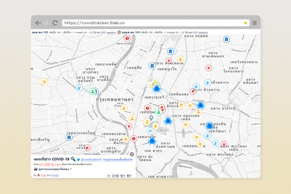Click the browser back arrow

click(38, 23)
